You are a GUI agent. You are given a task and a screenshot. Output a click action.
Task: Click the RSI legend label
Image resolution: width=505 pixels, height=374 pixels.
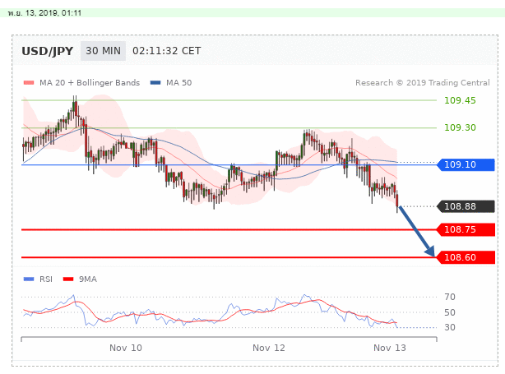tap(46, 279)
